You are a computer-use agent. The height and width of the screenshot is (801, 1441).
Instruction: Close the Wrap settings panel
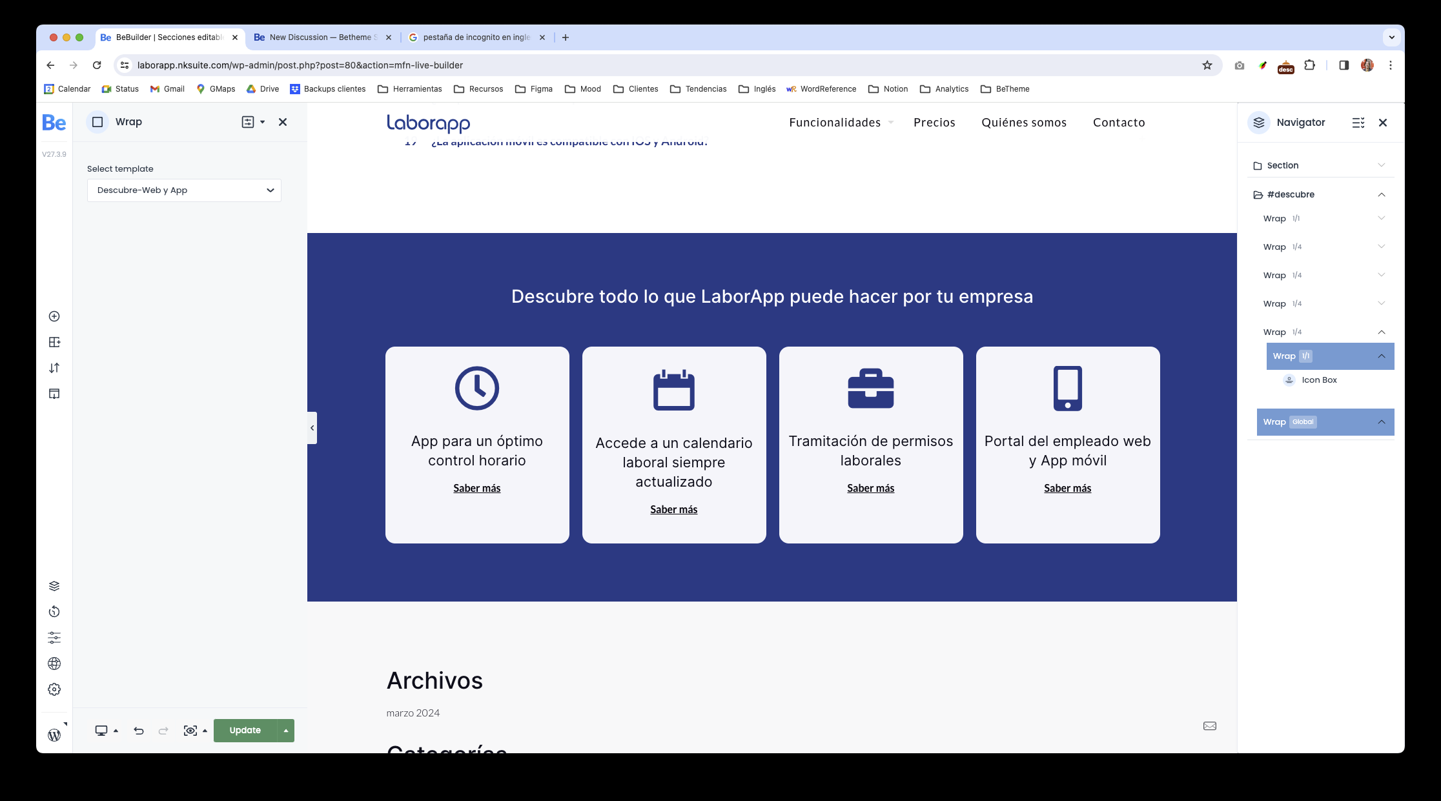click(x=283, y=122)
